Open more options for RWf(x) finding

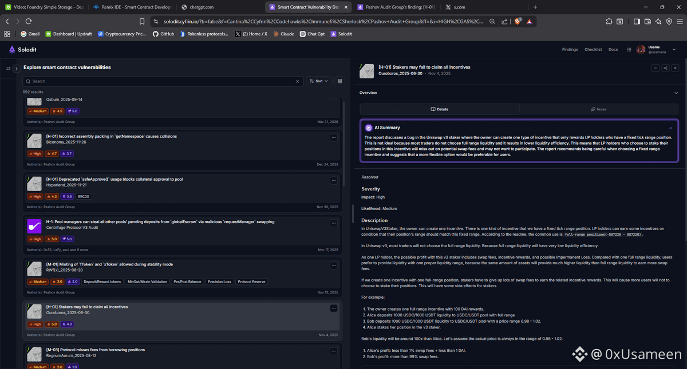coord(334,266)
